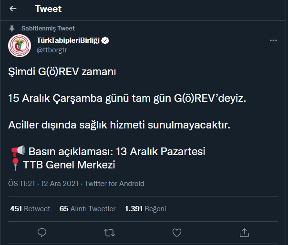
Task: Click the megaphone emoji before Basın açıklaması
Action: [x=18, y=152]
